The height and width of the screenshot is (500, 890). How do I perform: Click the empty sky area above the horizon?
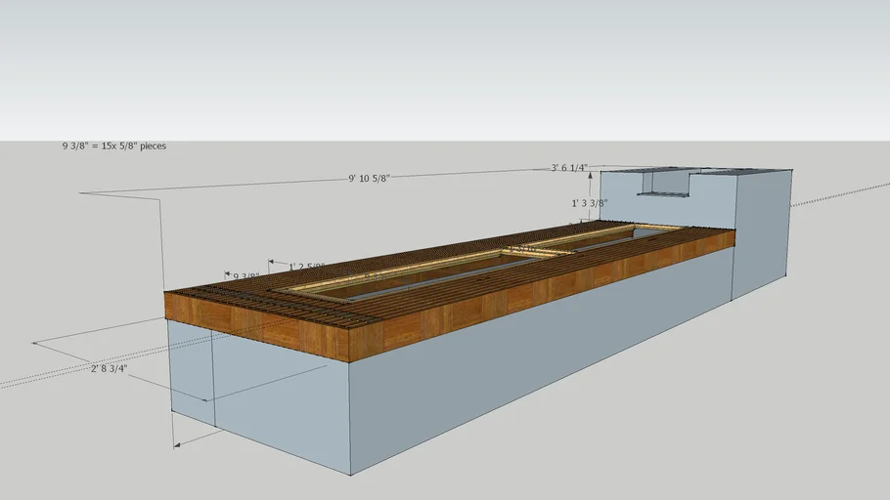tap(440, 68)
